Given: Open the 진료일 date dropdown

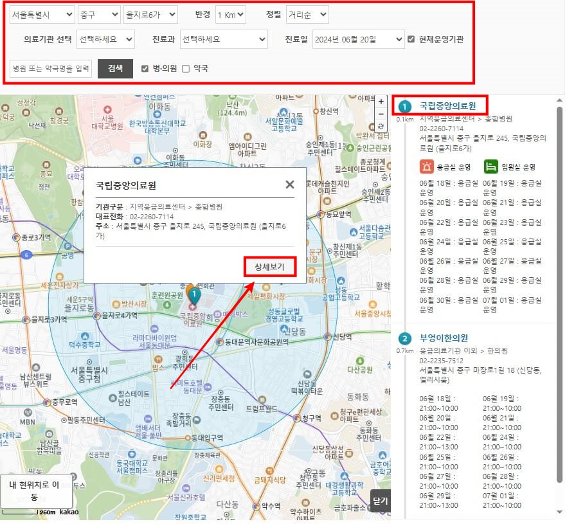Looking at the screenshot, I should coord(358,39).
